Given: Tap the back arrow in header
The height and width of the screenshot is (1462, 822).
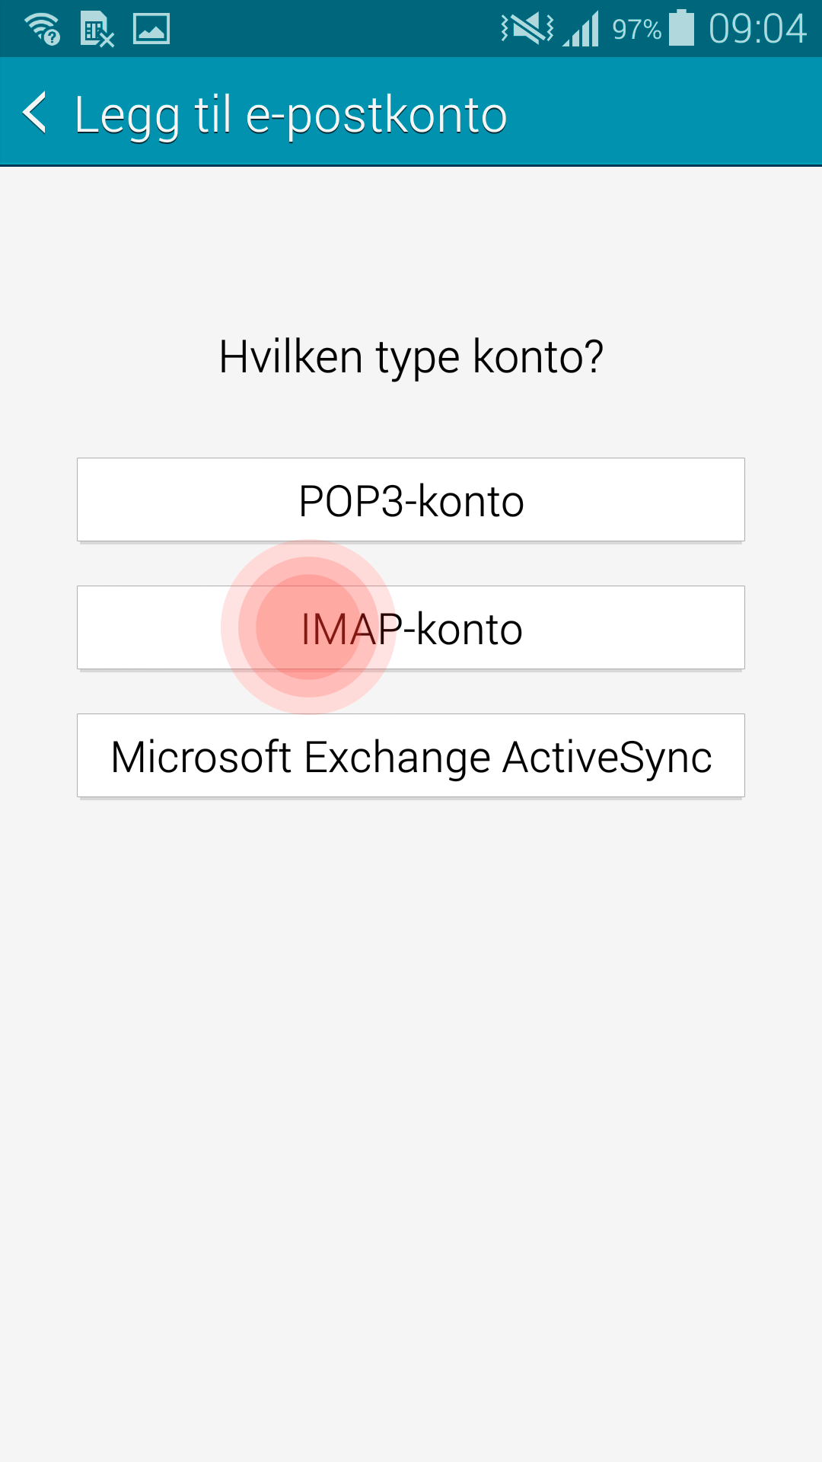Looking at the screenshot, I should coord(35,113).
